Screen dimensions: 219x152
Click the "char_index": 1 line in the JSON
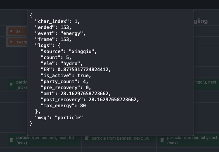57,21
